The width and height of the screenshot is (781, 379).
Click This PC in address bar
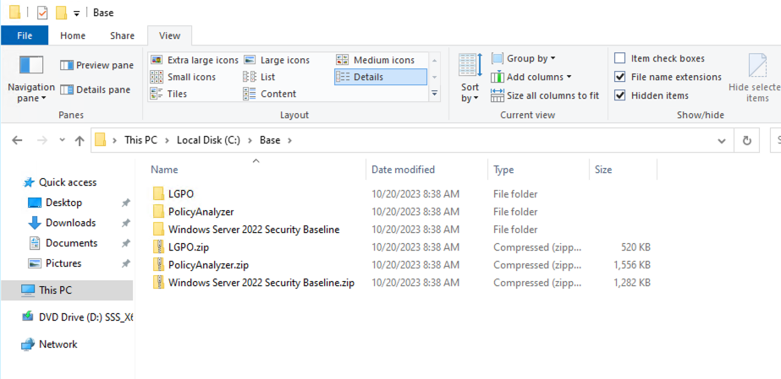(140, 141)
